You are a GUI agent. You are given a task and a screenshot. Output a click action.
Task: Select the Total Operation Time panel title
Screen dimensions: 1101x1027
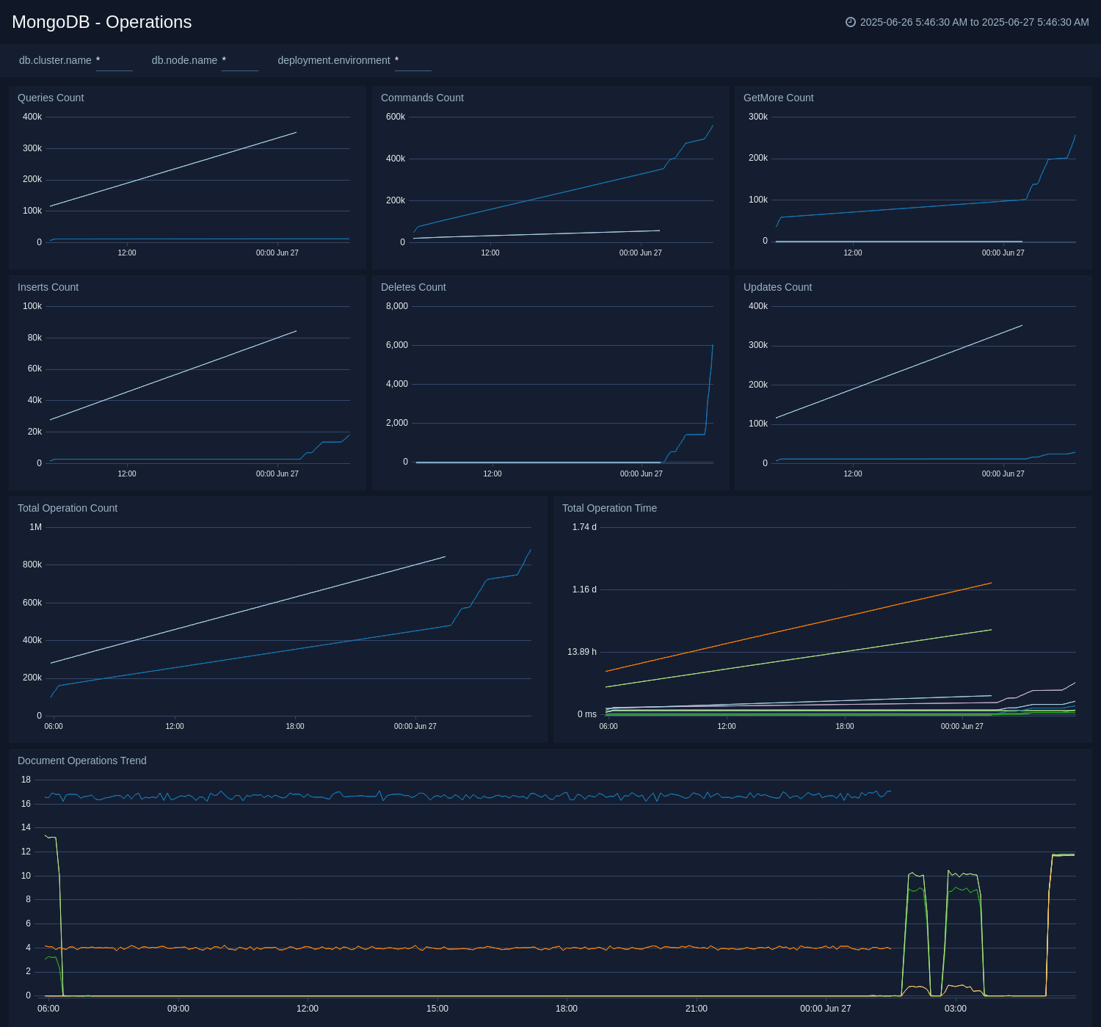tap(609, 508)
